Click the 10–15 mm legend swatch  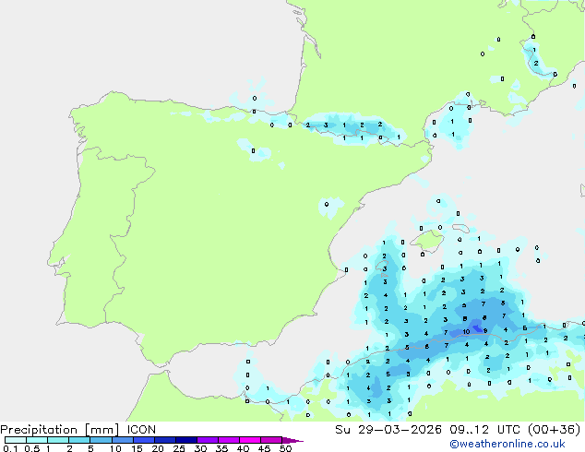coord(123,440)
